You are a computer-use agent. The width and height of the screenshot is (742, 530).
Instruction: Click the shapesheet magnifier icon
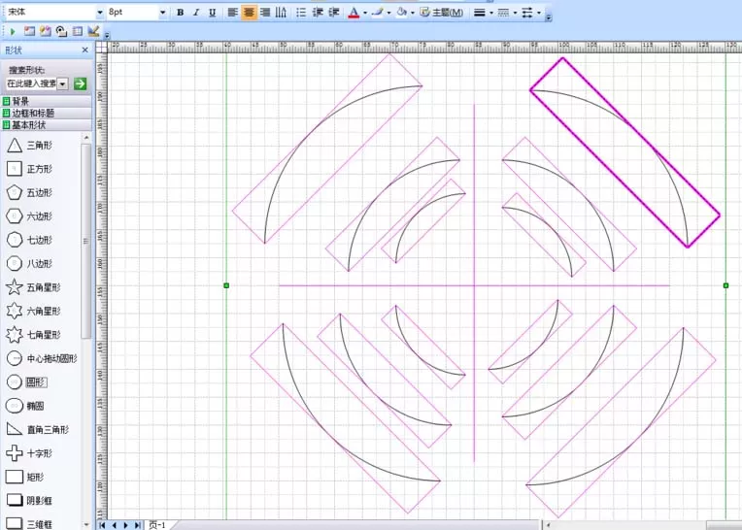(x=61, y=32)
